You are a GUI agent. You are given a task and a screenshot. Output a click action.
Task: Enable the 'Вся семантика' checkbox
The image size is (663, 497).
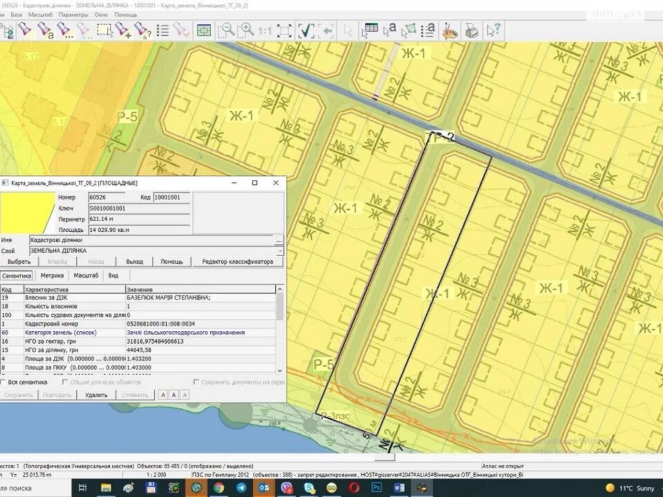[3, 382]
